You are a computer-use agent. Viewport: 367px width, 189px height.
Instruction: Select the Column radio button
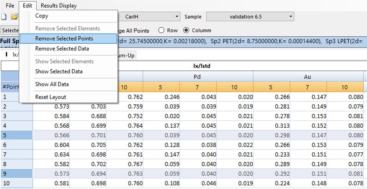click(x=186, y=31)
